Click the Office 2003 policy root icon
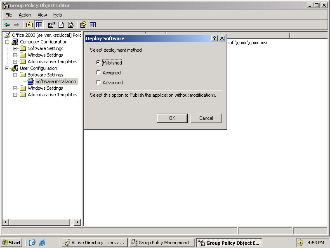 (7, 35)
